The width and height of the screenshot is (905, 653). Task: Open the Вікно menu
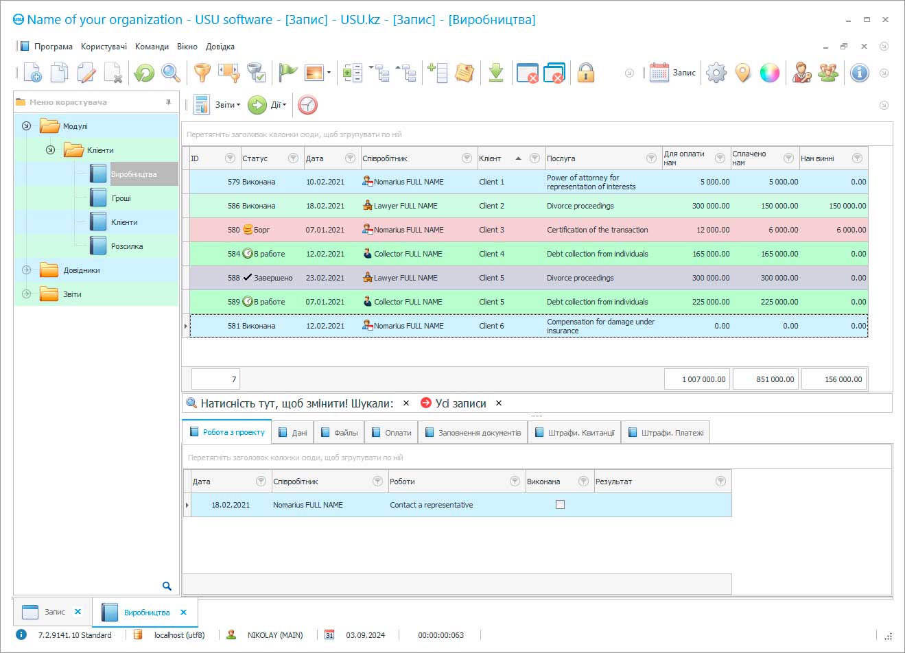[x=187, y=47]
